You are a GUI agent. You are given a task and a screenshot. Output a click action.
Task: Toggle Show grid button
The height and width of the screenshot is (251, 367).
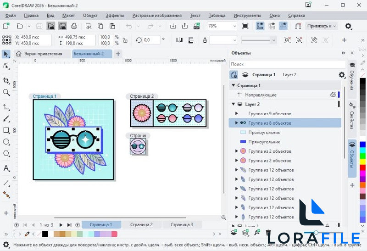click(272, 26)
